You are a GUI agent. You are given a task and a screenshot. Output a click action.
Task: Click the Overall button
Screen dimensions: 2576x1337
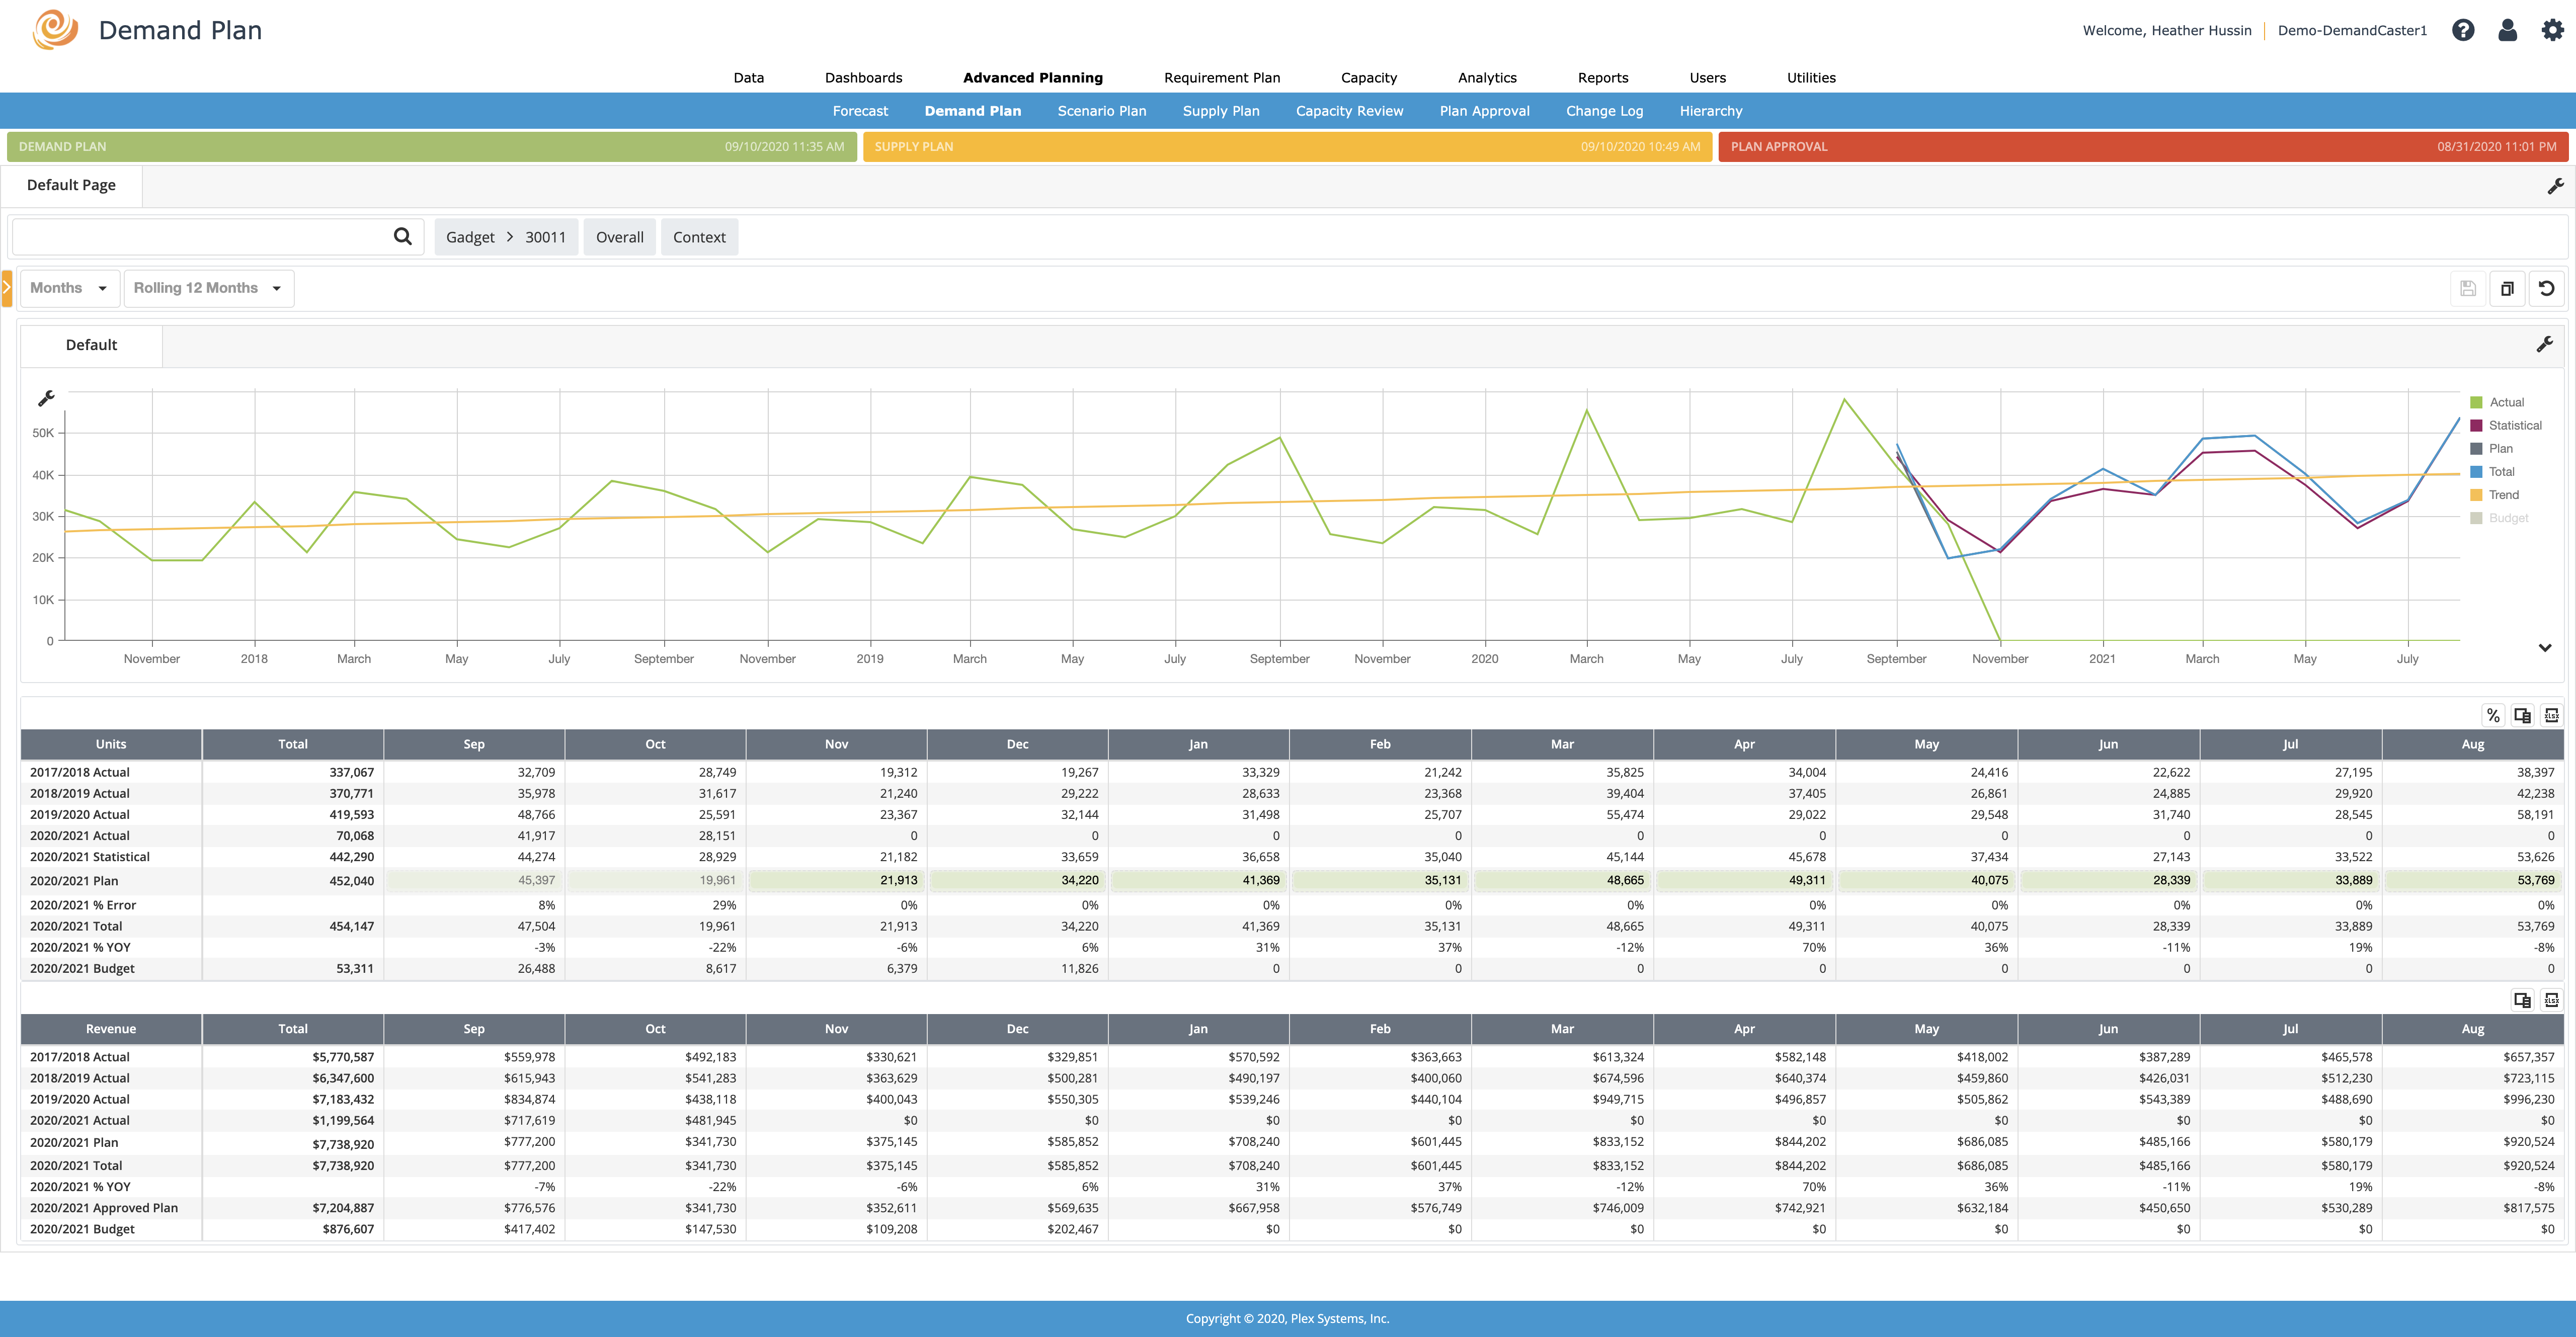pos(619,237)
